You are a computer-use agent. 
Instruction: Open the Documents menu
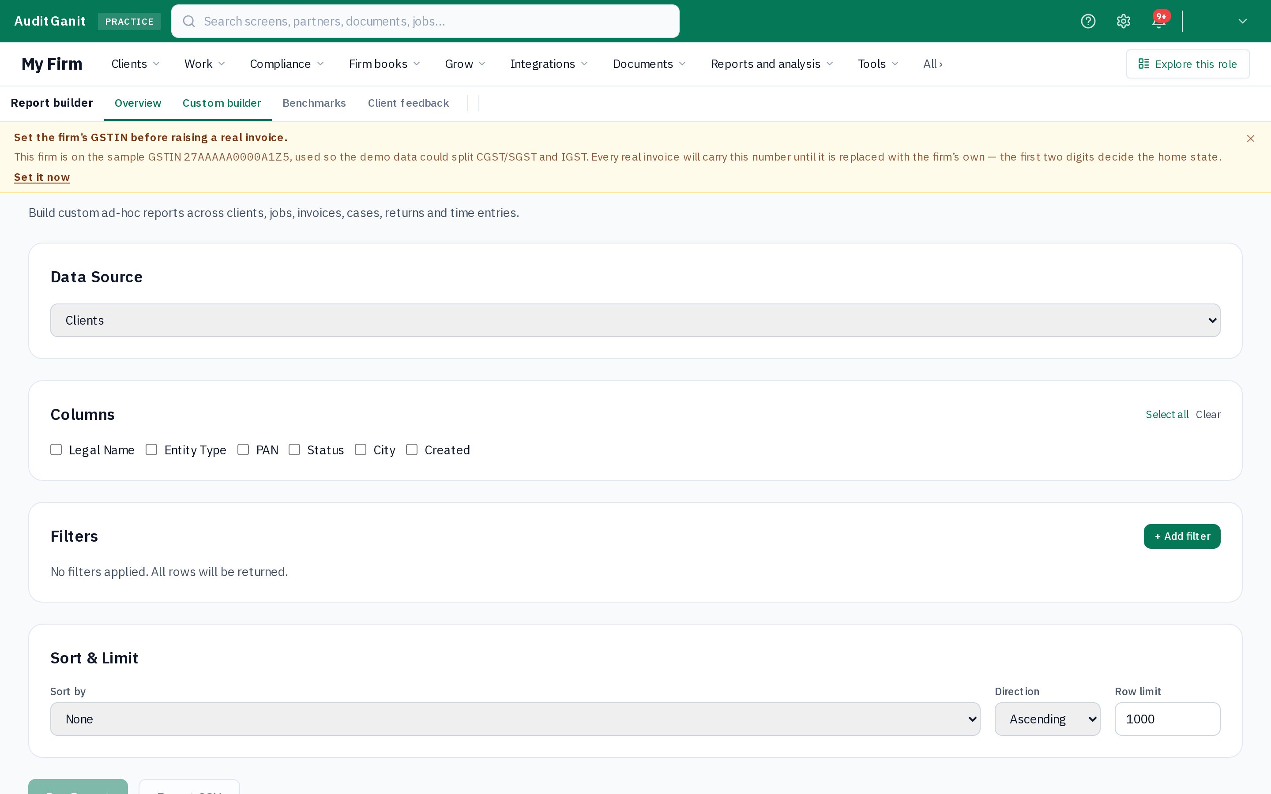[x=649, y=64]
